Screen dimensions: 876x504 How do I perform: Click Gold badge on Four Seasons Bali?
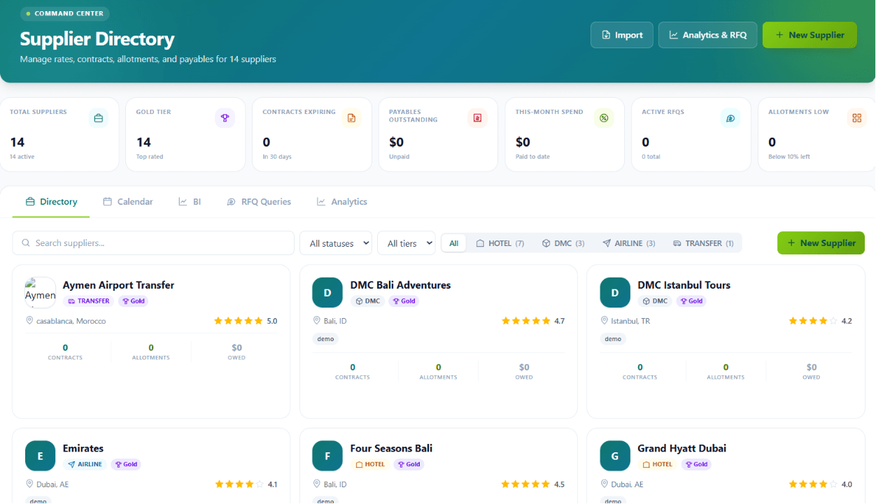pos(408,464)
